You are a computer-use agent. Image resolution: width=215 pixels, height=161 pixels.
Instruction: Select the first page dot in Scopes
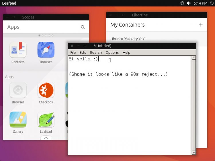(40, 35)
